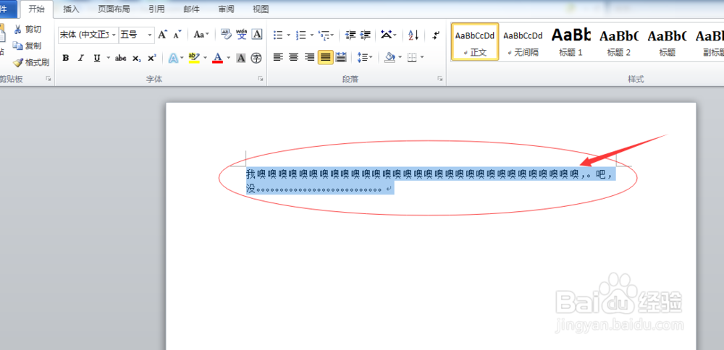Toggle Bold formatting
This screenshot has width=724, height=350.
[x=66, y=58]
